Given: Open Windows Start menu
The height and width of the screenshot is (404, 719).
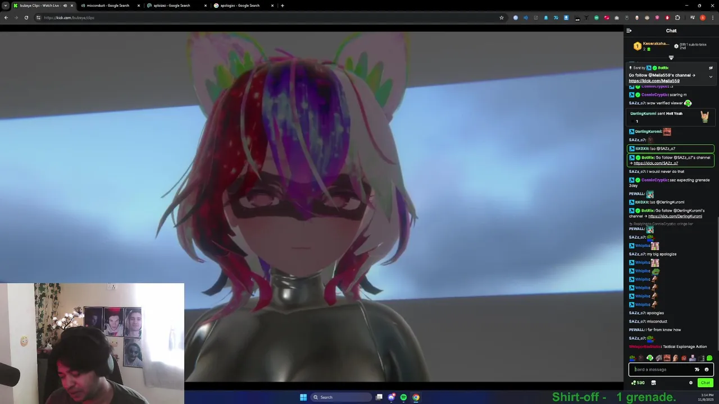Looking at the screenshot, I should tap(303, 397).
